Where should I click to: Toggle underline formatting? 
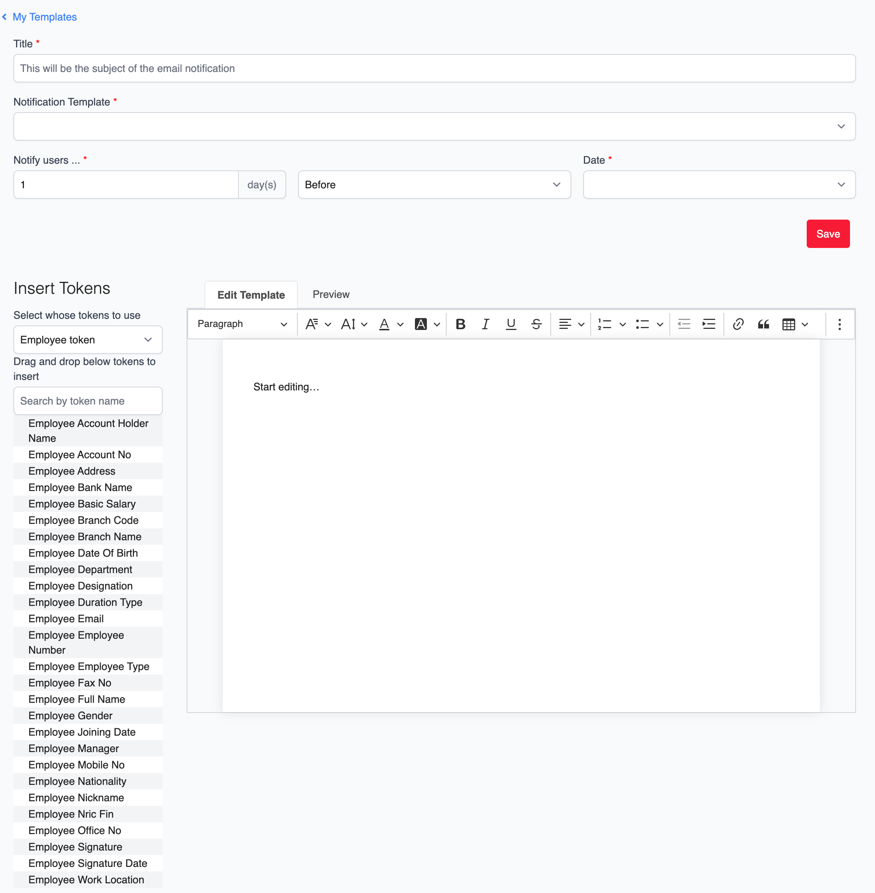pyautogui.click(x=510, y=324)
